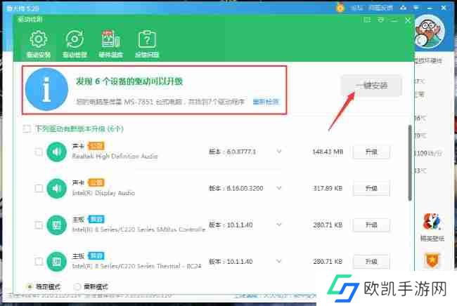Viewport: 457px width, 306px height.
Task: Switch to the circular-arrows driver management tab
Action: tap(75, 44)
